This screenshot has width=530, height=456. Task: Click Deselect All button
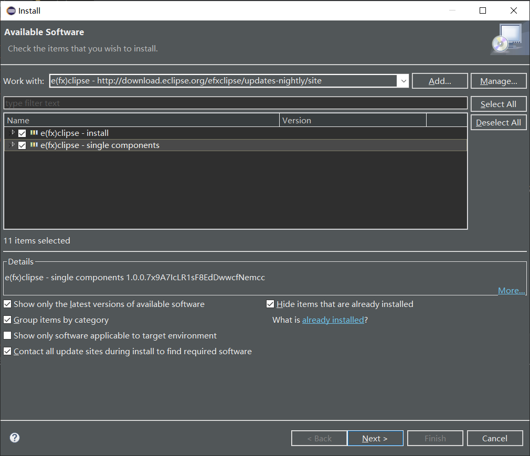tap(499, 122)
